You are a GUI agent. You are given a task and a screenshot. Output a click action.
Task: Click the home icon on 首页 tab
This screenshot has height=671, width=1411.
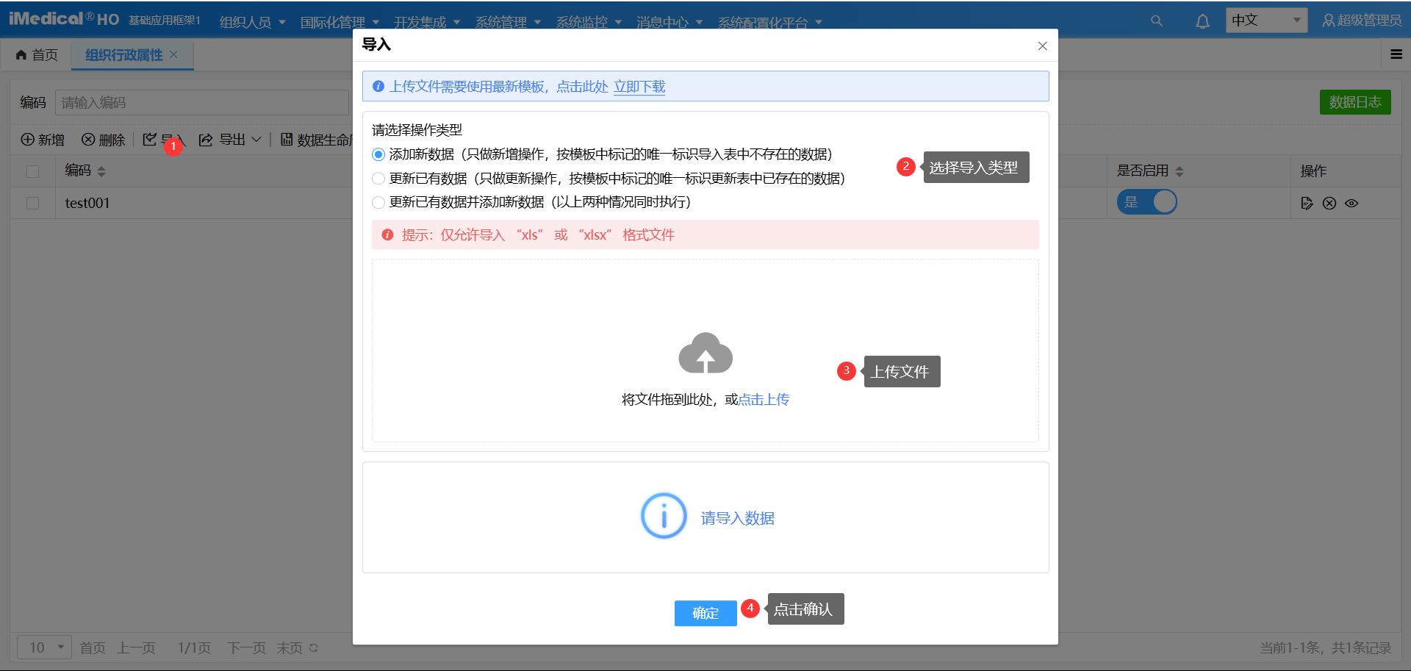coord(21,55)
